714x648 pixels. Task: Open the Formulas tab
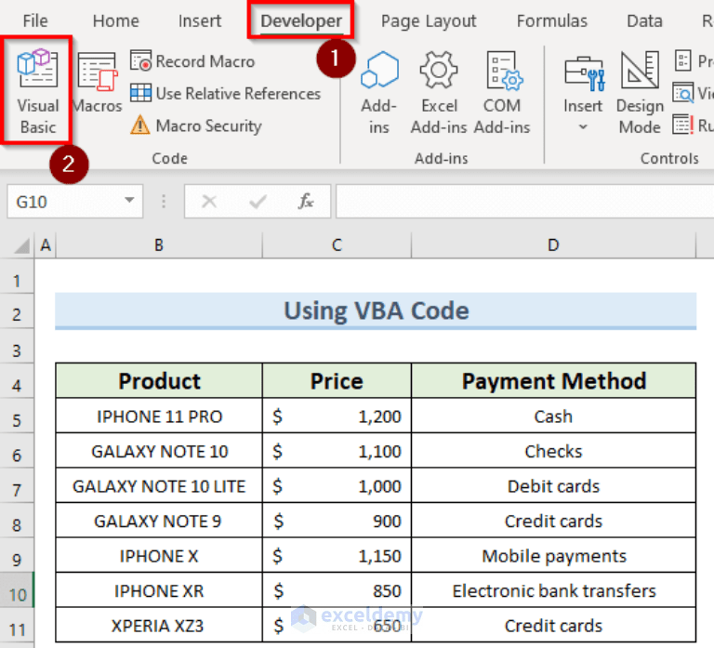[x=552, y=21]
